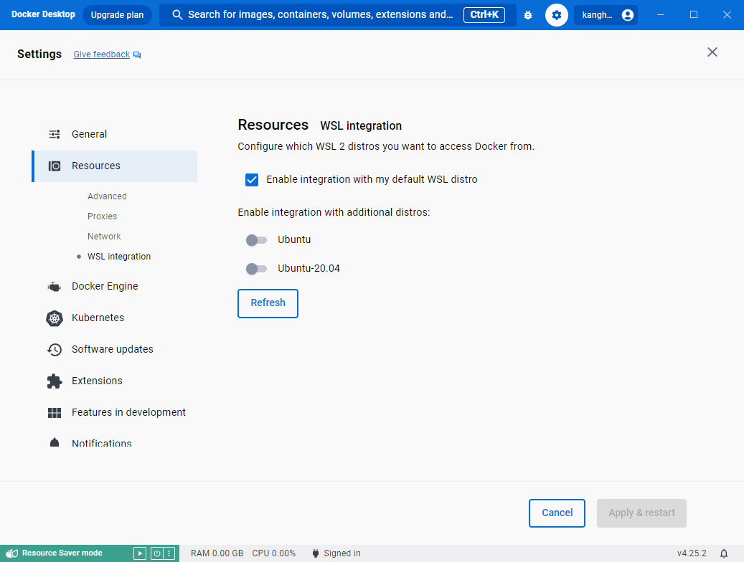The width and height of the screenshot is (744, 562).
Task: Open the Give feedback link
Action: 102,54
